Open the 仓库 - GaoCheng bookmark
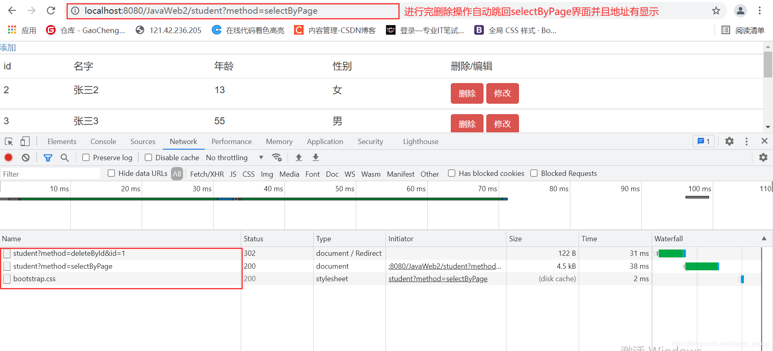773x351 pixels. coord(85,30)
